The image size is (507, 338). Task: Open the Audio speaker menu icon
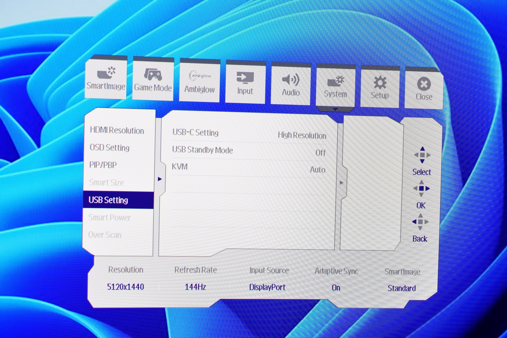291,80
